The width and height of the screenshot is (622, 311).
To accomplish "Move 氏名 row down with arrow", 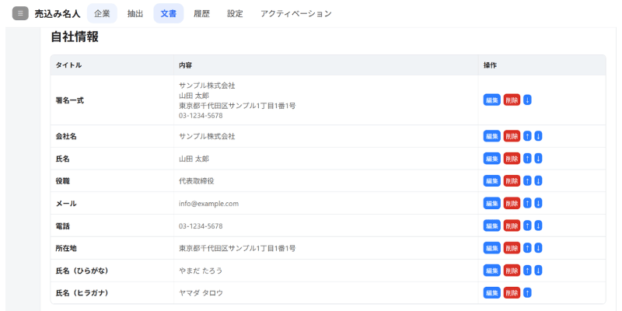I will click(538, 159).
